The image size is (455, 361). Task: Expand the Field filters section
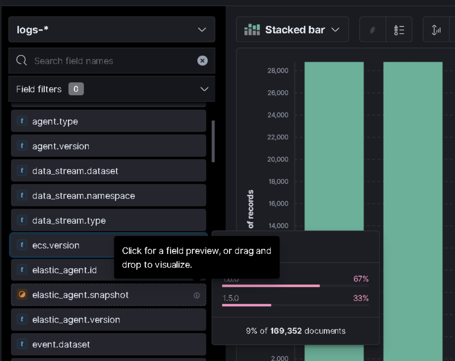112,89
